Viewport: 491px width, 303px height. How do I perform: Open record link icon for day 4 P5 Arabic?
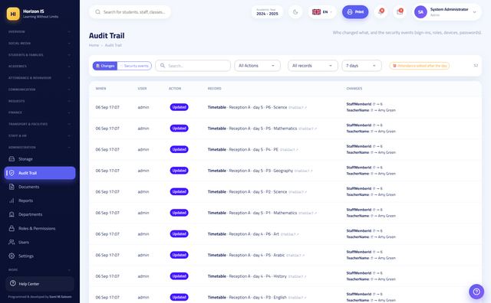(304, 256)
